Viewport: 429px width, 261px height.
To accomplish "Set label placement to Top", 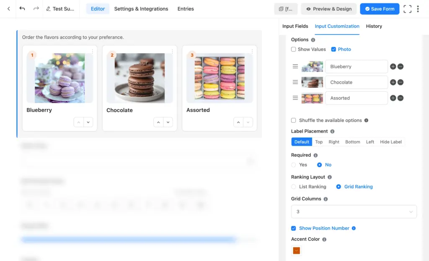I will click(x=319, y=142).
